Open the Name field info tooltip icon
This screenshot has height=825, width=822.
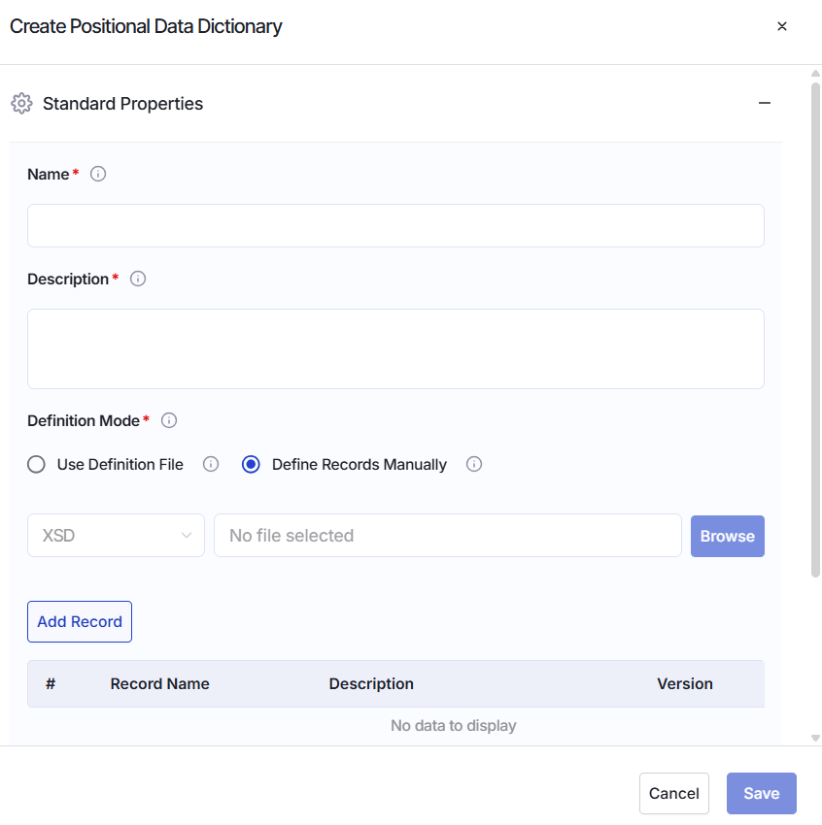(98, 174)
